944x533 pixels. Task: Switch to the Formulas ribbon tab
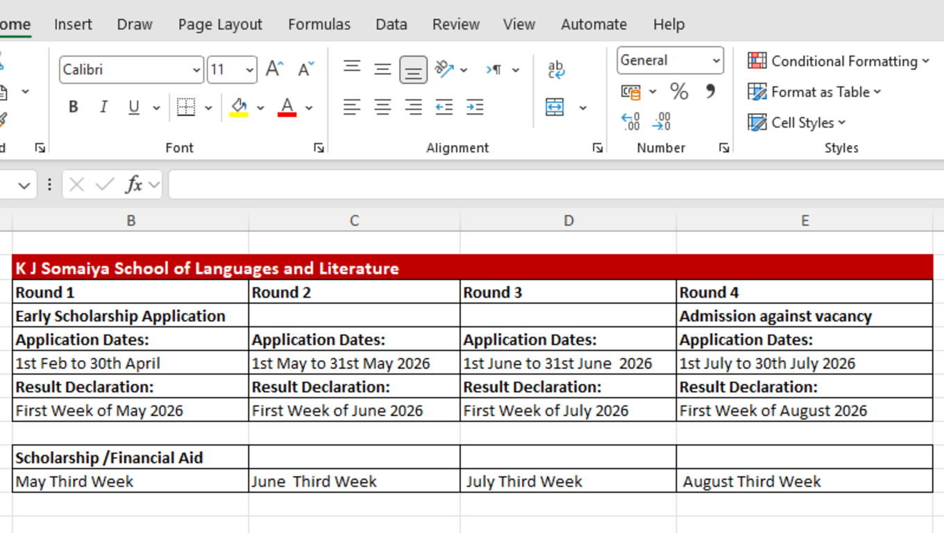point(319,24)
